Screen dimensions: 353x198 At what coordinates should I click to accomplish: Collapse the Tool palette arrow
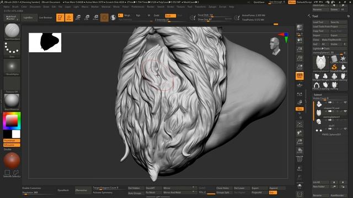click(309, 16)
